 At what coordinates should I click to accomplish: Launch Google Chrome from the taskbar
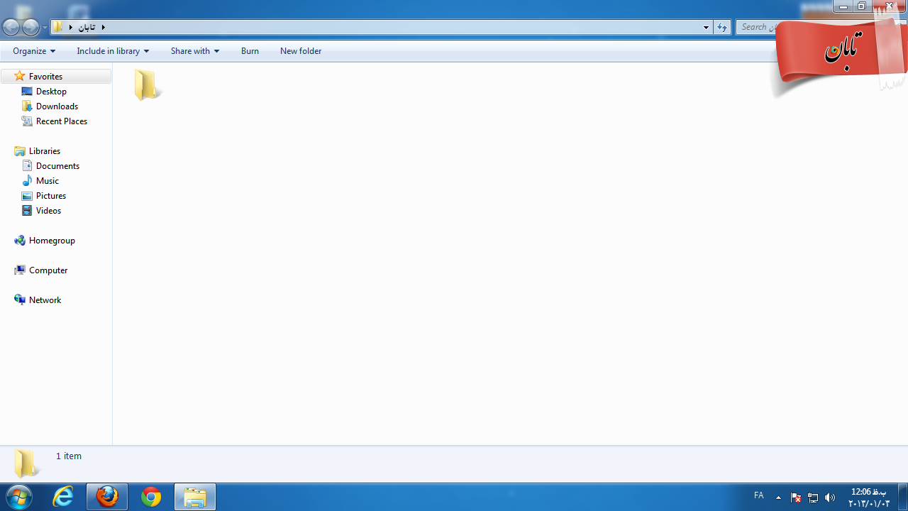tap(151, 497)
